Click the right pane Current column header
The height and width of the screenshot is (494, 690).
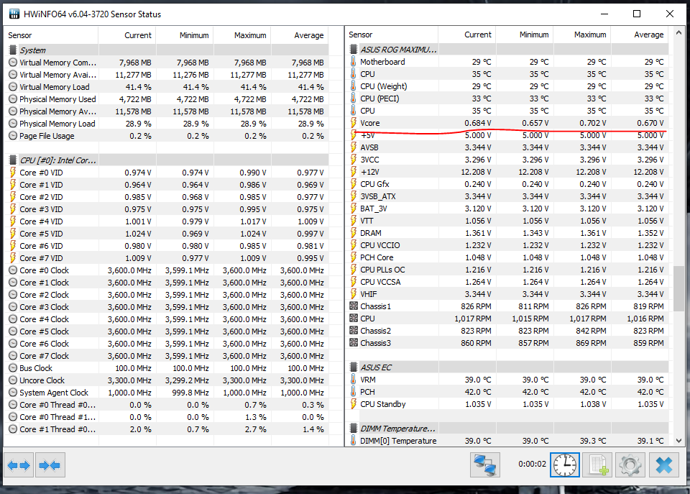[467, 35]
